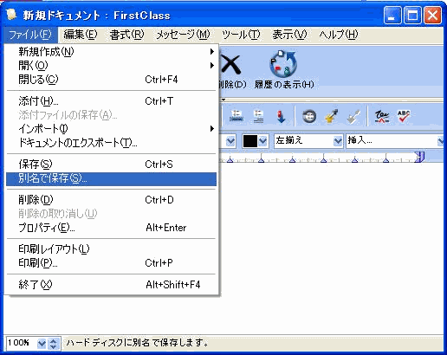Click the black text color swatch
This screenshot has width=447, height=355.
pyautogui.click(x=250, y=141)
